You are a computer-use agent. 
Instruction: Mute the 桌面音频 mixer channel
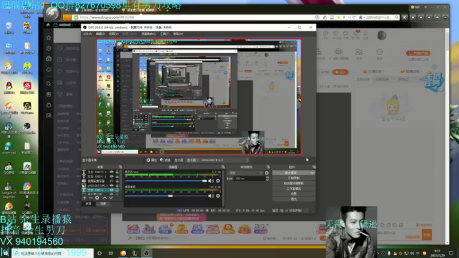point(211,196)
